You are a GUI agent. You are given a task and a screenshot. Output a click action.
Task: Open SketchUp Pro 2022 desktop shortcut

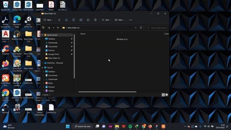[x=17, y=95]
